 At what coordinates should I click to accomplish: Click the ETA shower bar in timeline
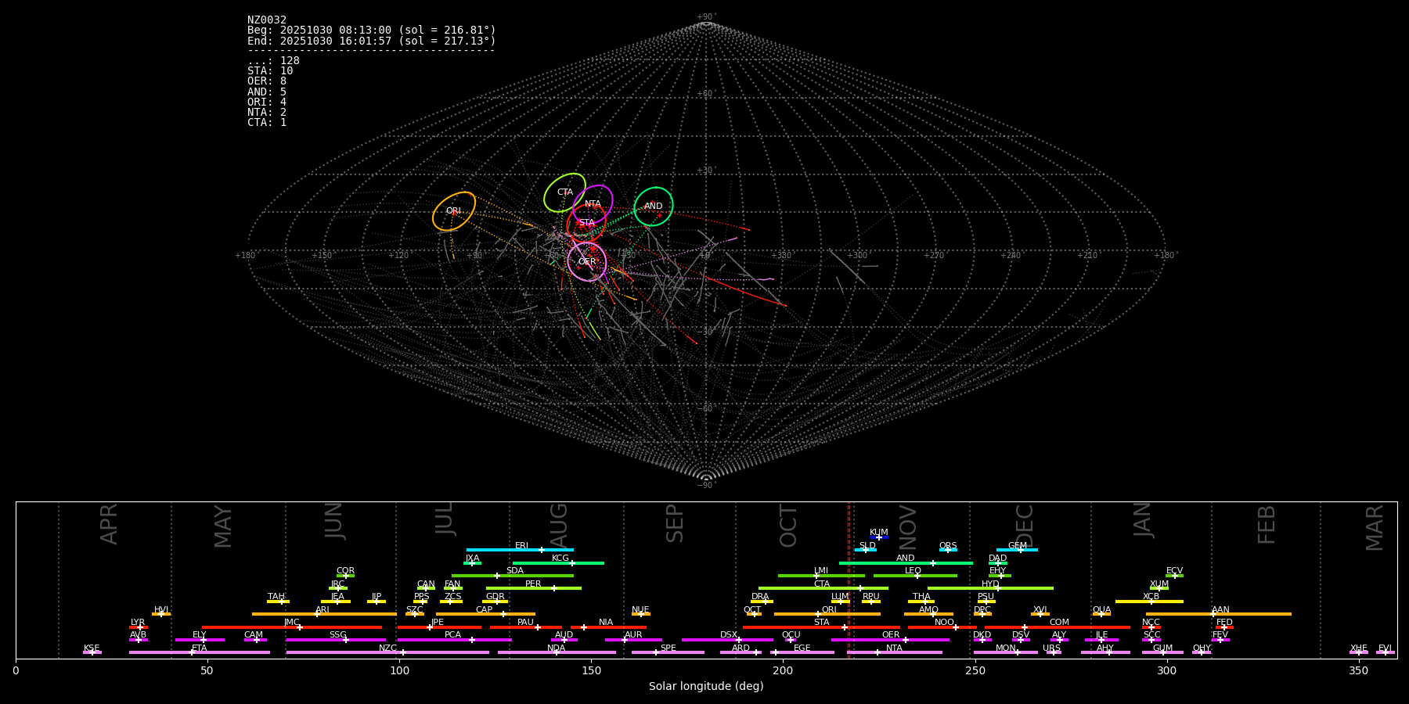pyautogui.click(x=200, y=652)
